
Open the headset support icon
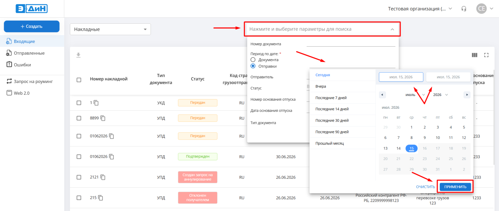(x=464, y=9)
